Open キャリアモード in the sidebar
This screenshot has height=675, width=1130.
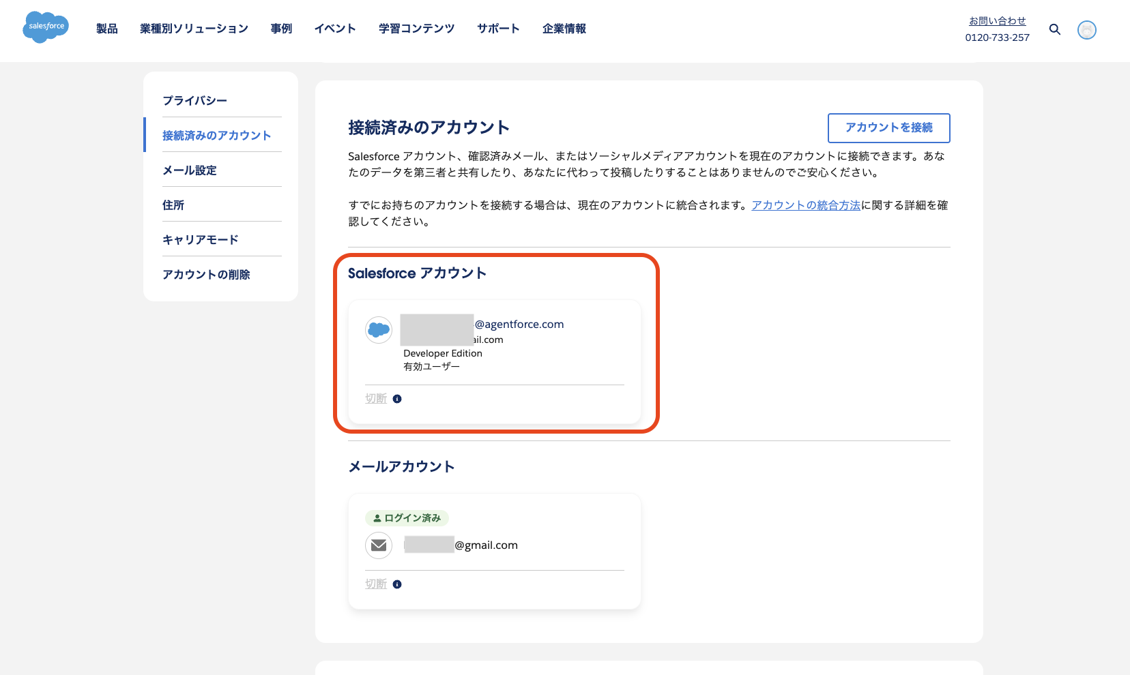201,239
